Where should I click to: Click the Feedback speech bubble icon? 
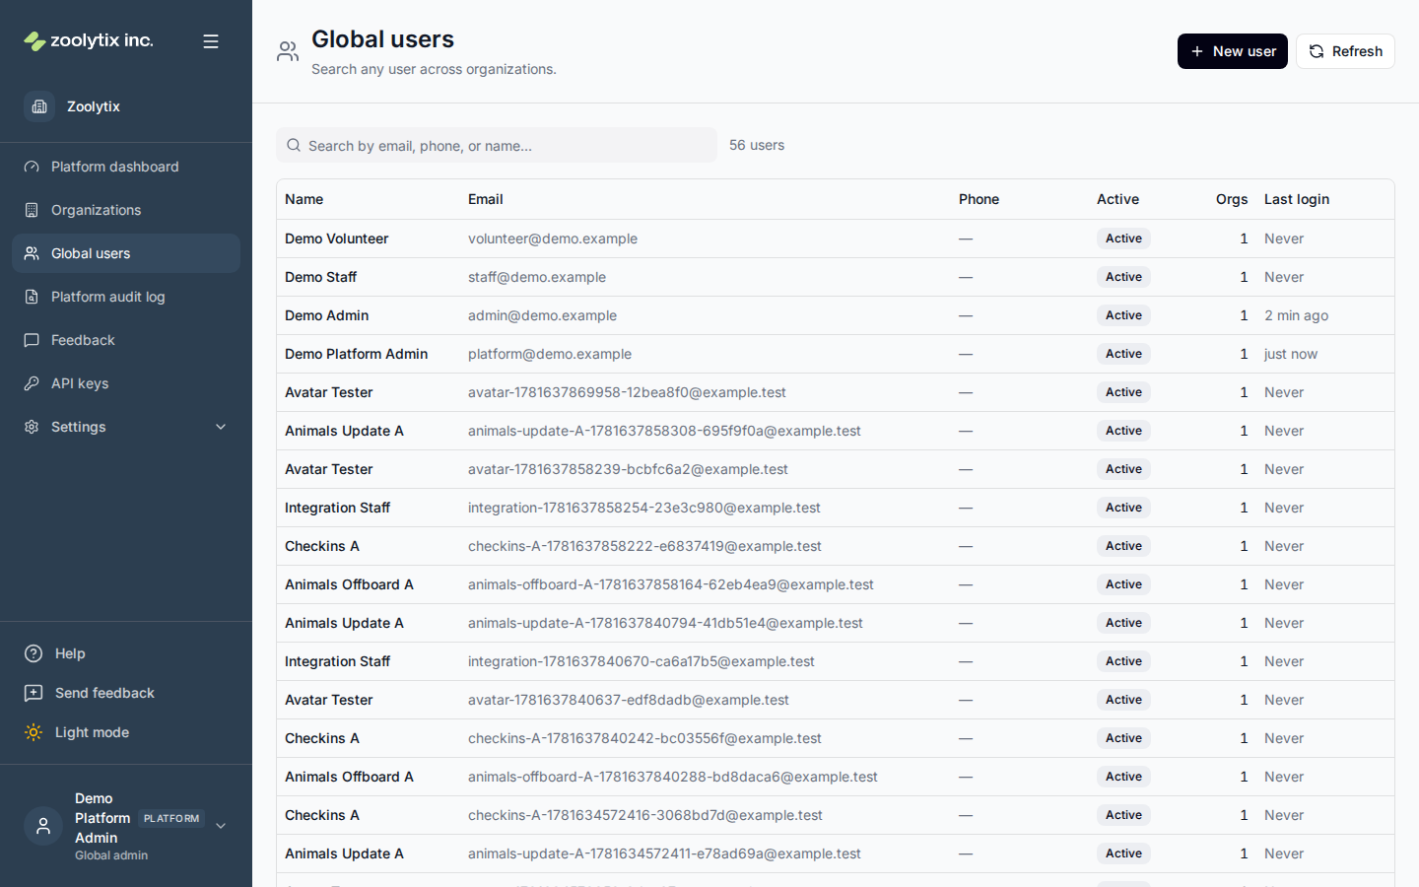click(32, 340)
